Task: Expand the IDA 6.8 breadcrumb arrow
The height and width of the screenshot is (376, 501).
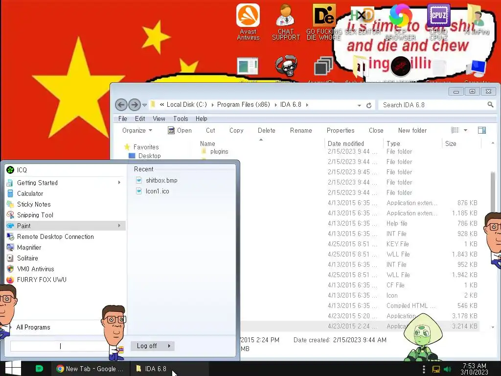Action: (307, 105)
